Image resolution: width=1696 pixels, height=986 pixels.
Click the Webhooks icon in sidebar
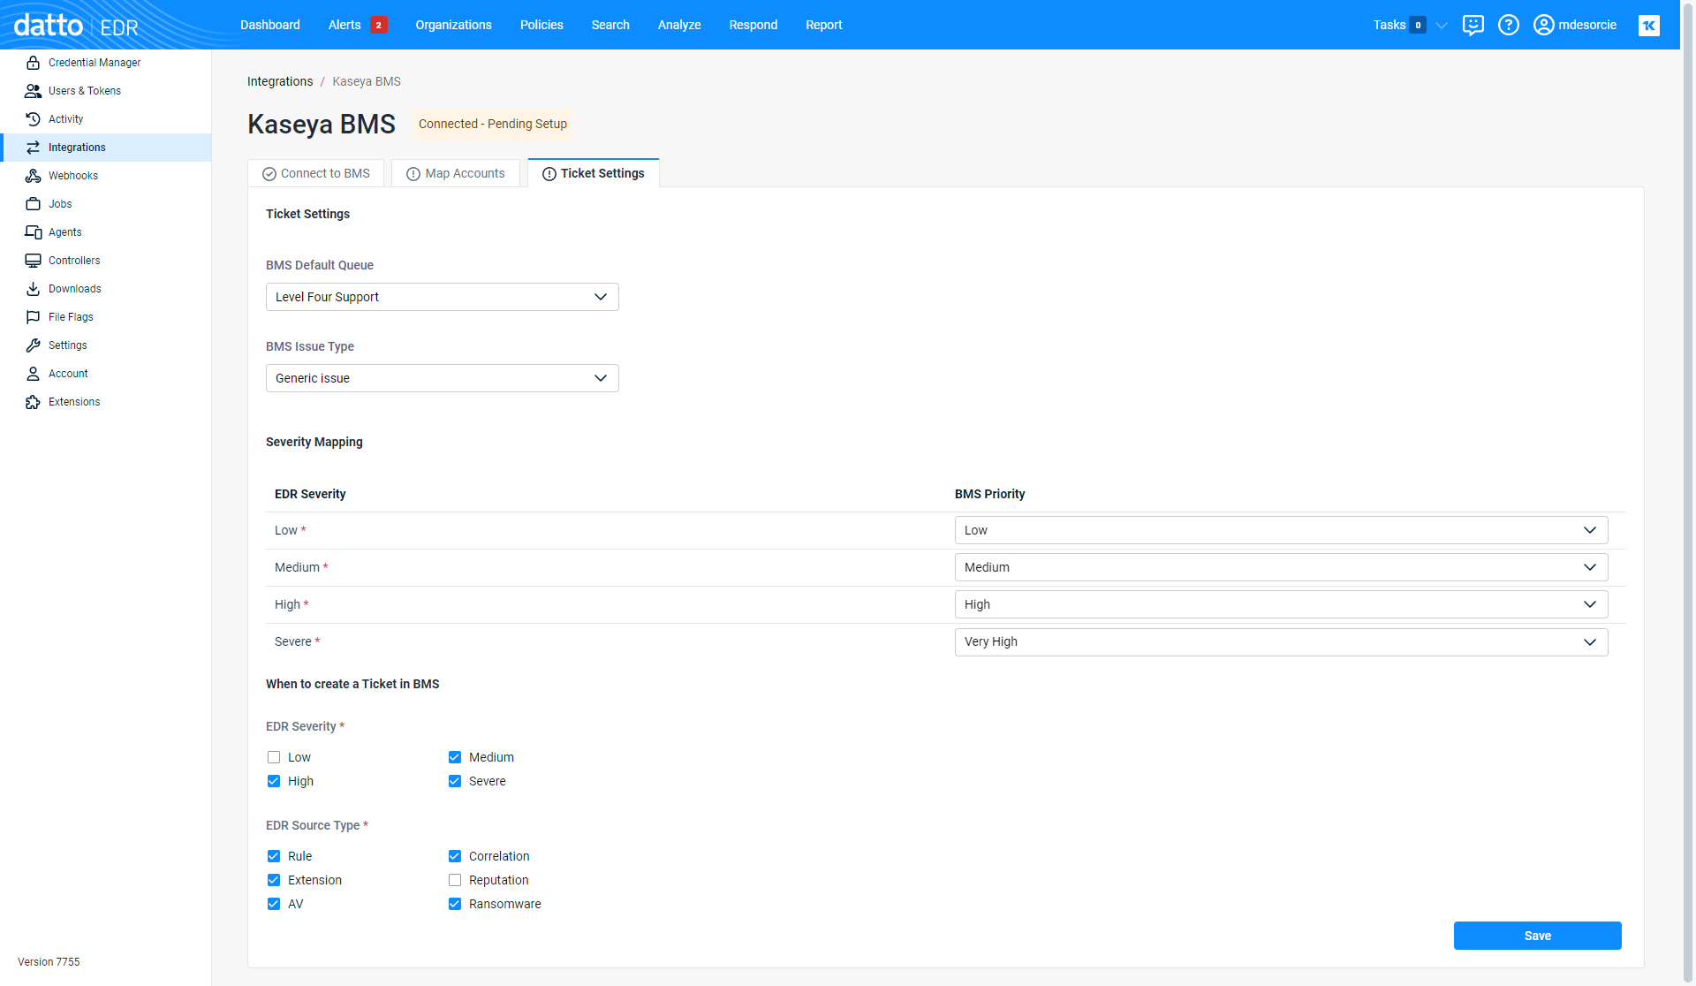[x=33, y=176]
